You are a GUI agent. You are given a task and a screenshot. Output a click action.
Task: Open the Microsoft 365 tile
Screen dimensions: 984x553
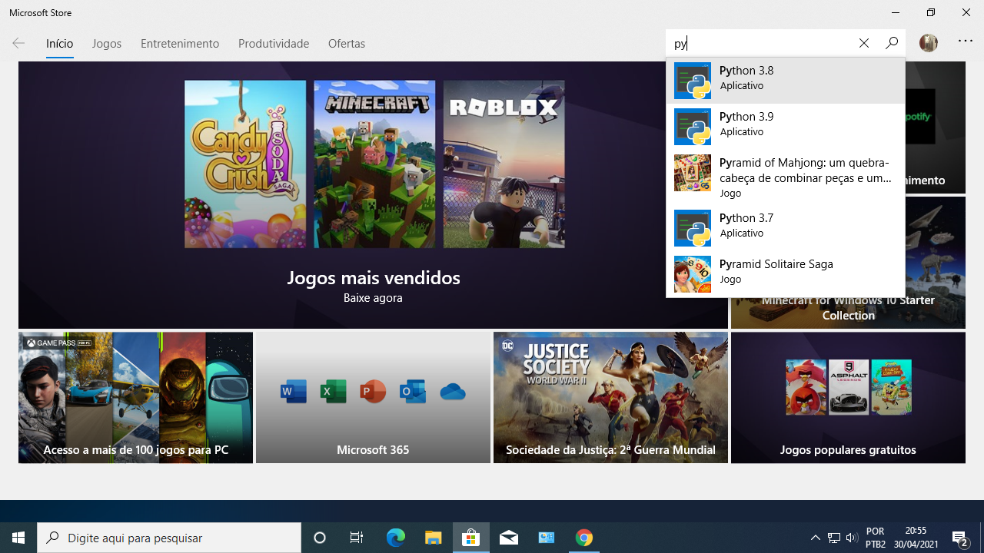pos(373,397)
